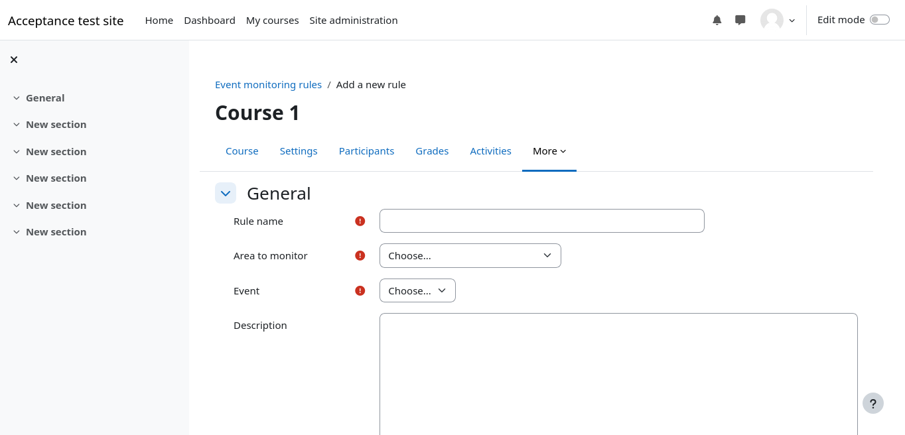Open the Event dropdown
This screenshot has width=905, height=435.
417,291
